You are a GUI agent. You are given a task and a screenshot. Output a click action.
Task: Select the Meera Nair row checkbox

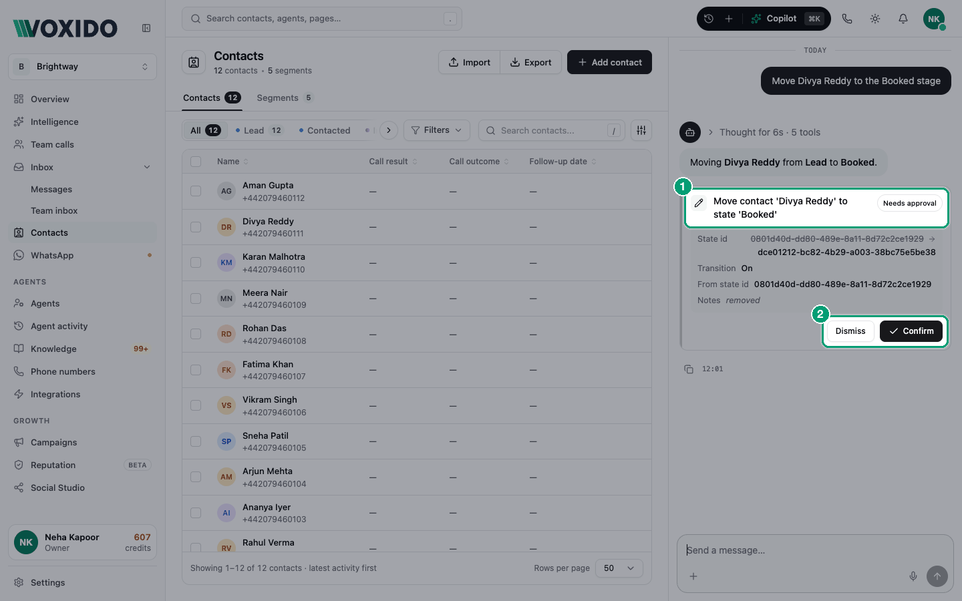[x=196, y=298]
